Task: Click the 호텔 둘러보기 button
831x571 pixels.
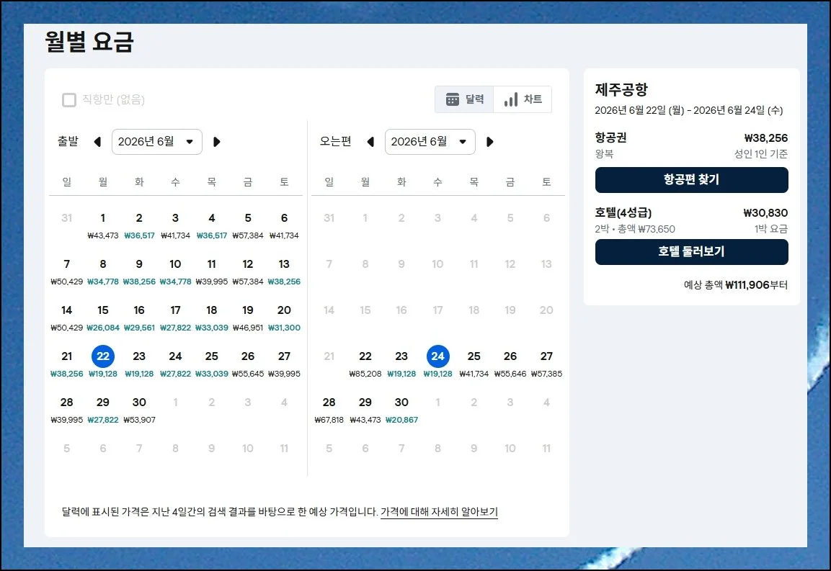Action: [x=691, y=252]
